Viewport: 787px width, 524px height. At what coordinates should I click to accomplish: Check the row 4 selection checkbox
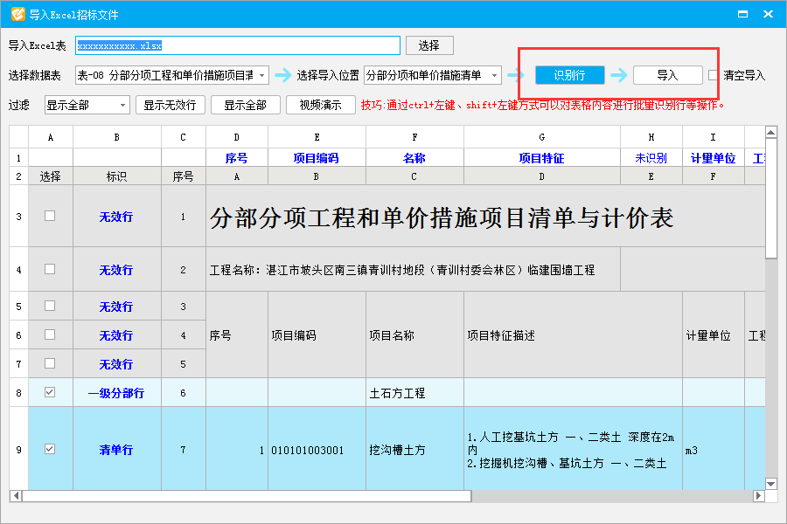click(x=50, y=269)
